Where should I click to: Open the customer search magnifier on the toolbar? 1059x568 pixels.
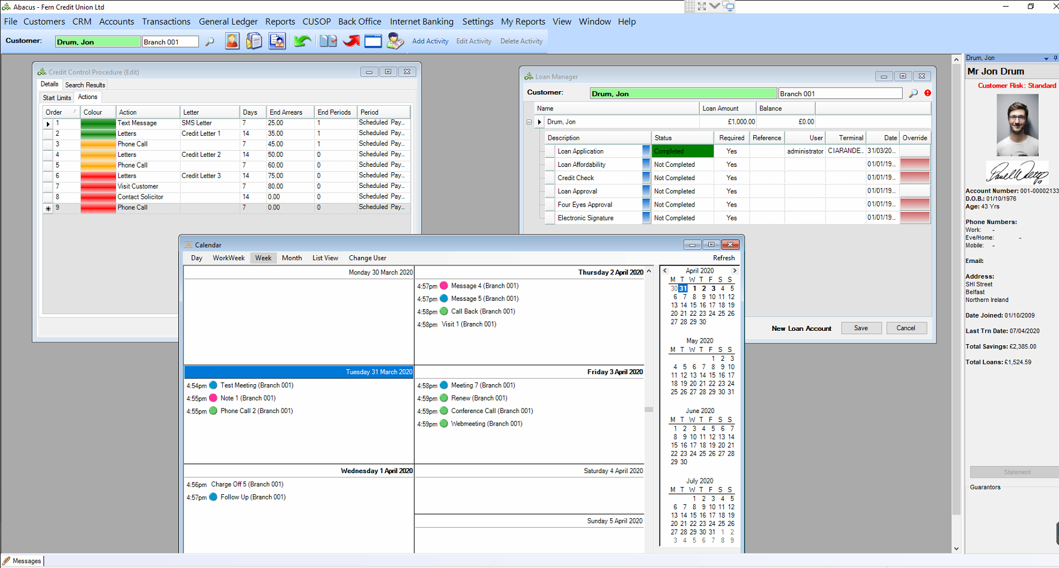point(209,41)
